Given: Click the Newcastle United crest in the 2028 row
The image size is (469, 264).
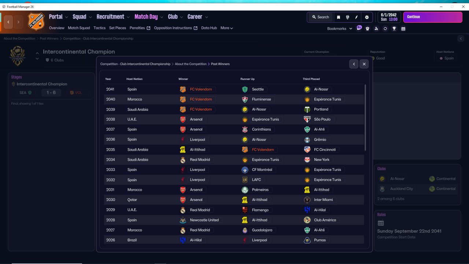Looking at the screenshot, I should click(x=183, y=220).
